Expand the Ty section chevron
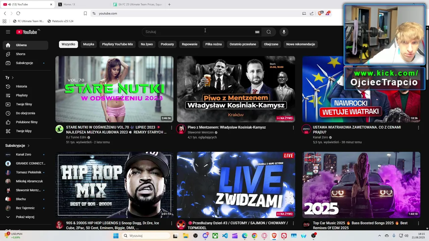The width and height of the screenshot is (429, 241). pos(13,78)
